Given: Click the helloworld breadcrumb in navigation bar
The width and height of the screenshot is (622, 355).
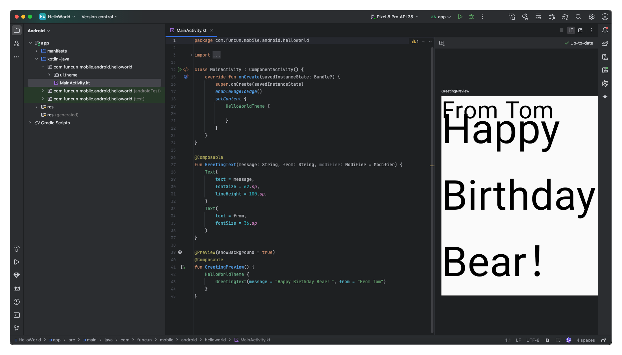Looking at the screenshot, I should pyautogui.click(x=215, y=340).
